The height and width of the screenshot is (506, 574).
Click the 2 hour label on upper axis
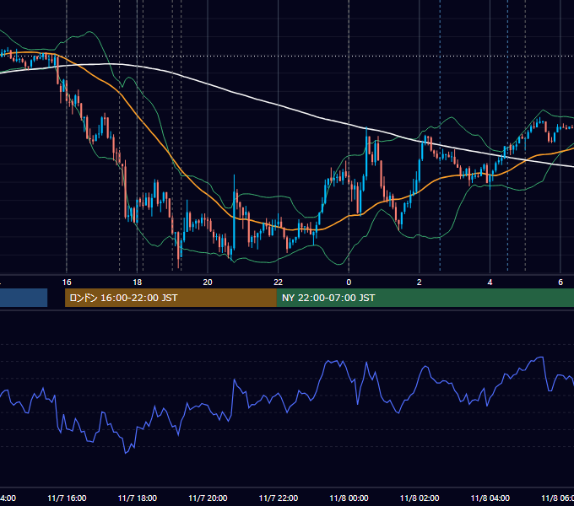click(x=420, y=283)
